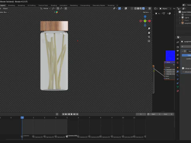This screenshot has height=143, width=191.
Task: Toggle proportional editing in viewport header
Action: (x=66, y=8)
